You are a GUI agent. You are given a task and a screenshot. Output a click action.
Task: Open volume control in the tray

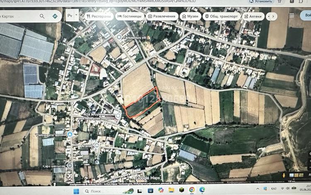pos(288,188)
